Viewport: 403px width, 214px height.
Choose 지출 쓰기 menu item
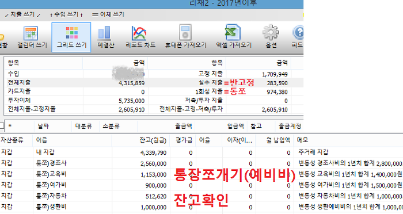(x=22, y=14)
